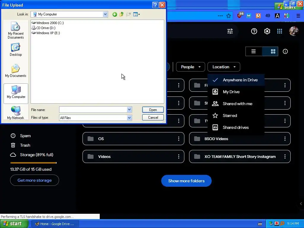Activate Home - Google Drive taskbar button
This screenshot has width=304, height=228.
coord(55,224)
